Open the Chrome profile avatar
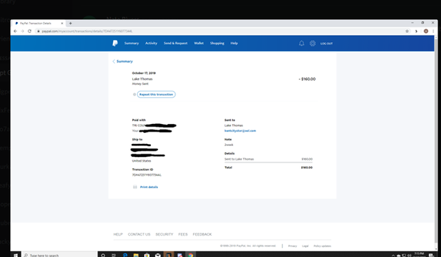The height and width of the screenshot is (257, 441). (426, 31)
